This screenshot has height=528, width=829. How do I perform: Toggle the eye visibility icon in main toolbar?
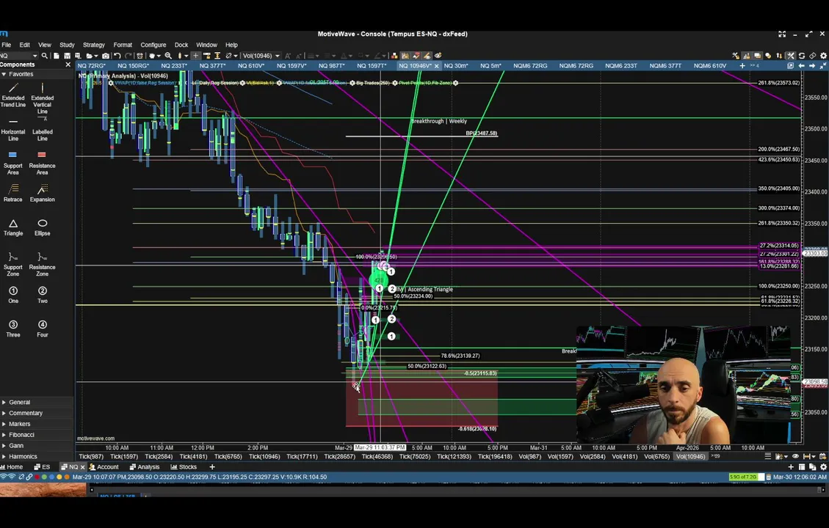[x=438, y=56]
